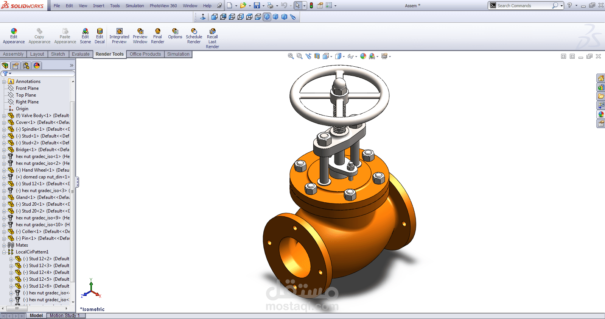Open render Options
This screenshot has height=319, width=605.
175,34
